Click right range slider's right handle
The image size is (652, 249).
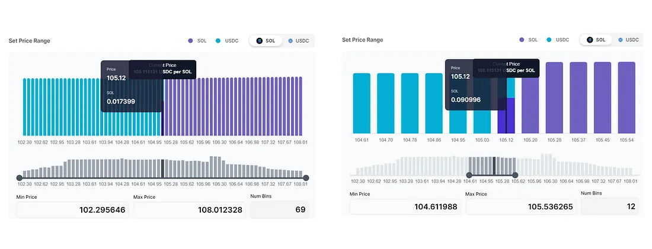(515, 175)
